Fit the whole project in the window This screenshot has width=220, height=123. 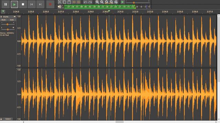111,2
